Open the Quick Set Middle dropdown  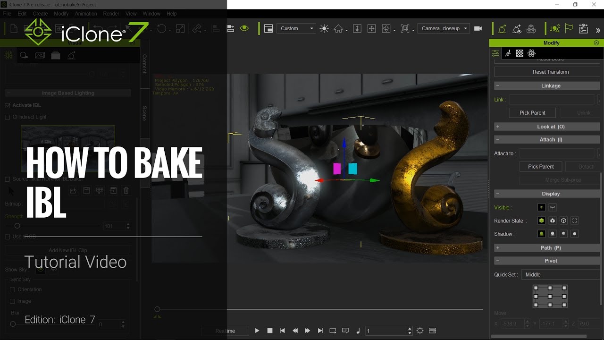(561, 274)
